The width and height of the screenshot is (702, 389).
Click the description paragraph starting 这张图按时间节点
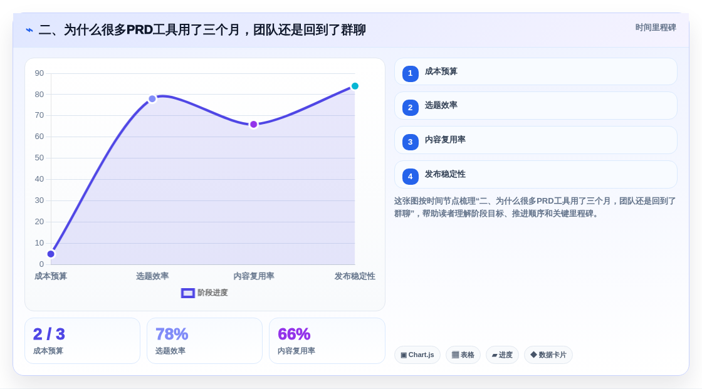point(535,207)
